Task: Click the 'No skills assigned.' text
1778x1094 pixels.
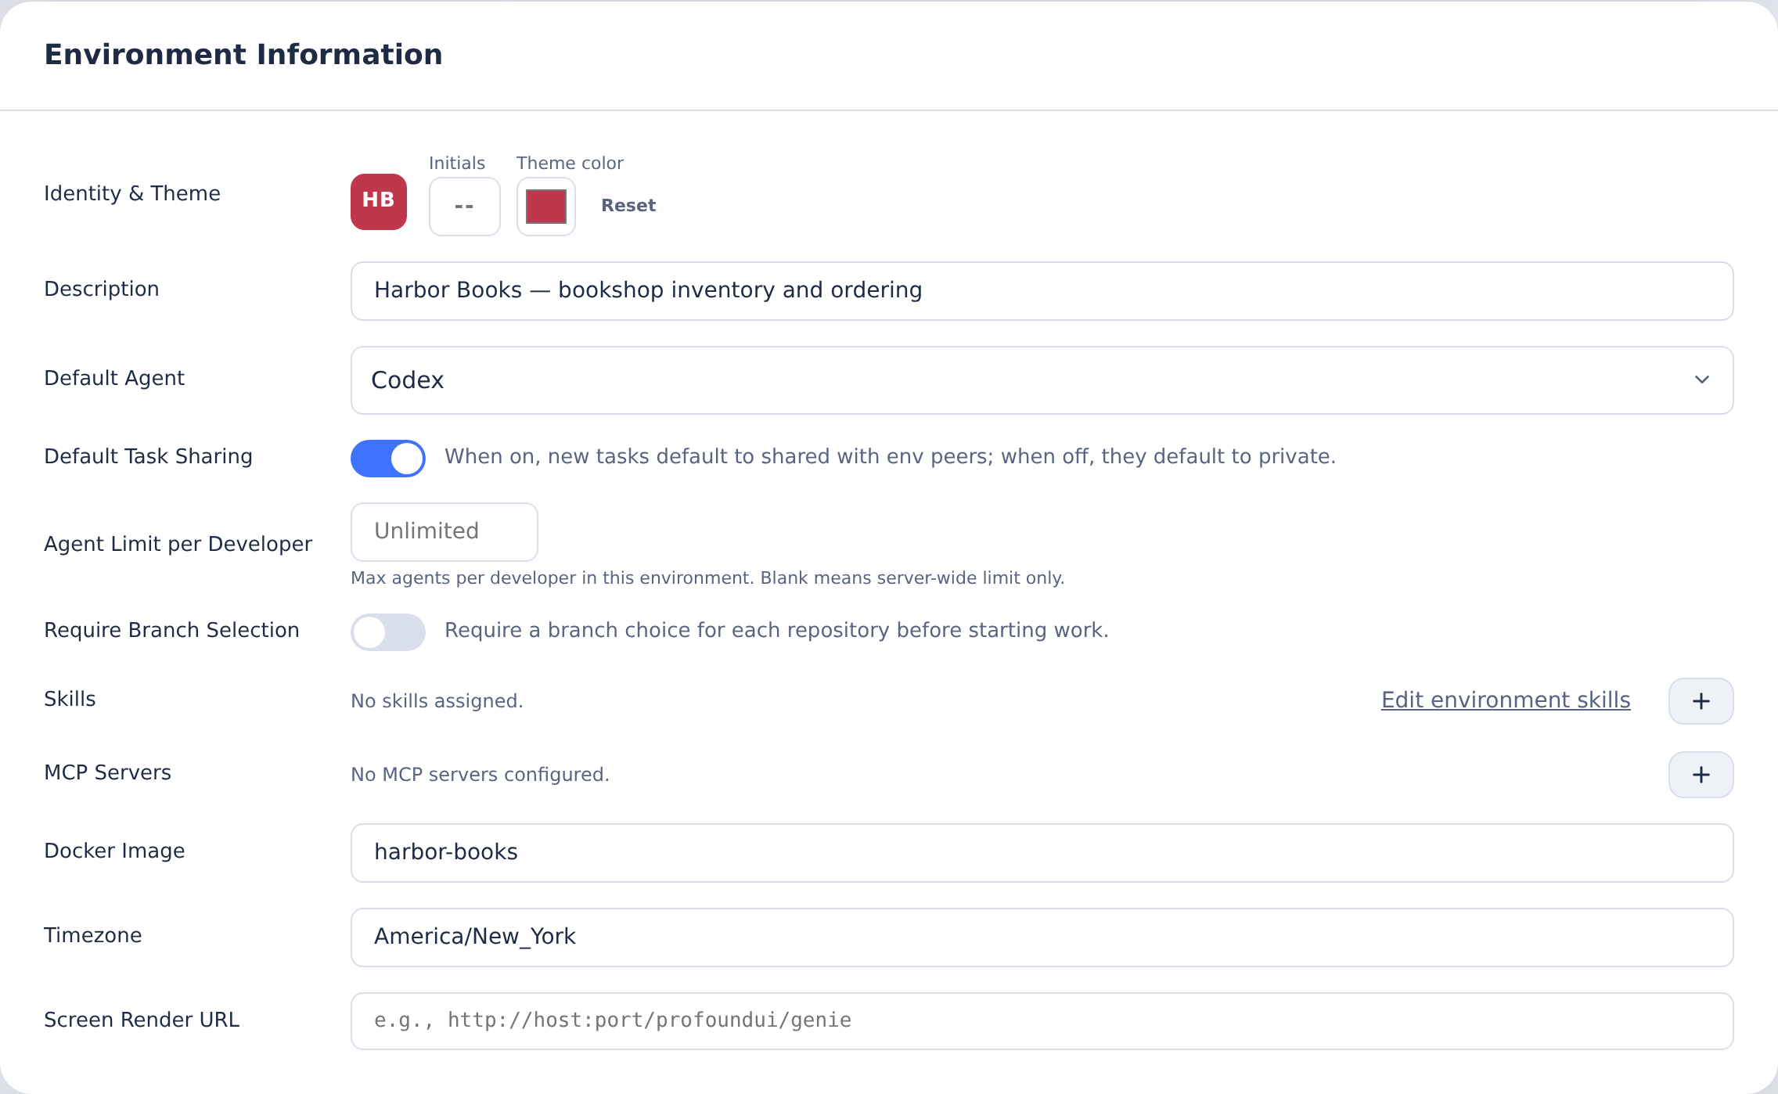Action: click(x=437, y=701)
